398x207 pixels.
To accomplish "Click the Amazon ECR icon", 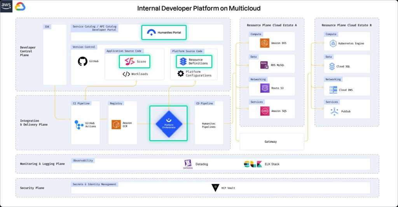I will [116, 125].
